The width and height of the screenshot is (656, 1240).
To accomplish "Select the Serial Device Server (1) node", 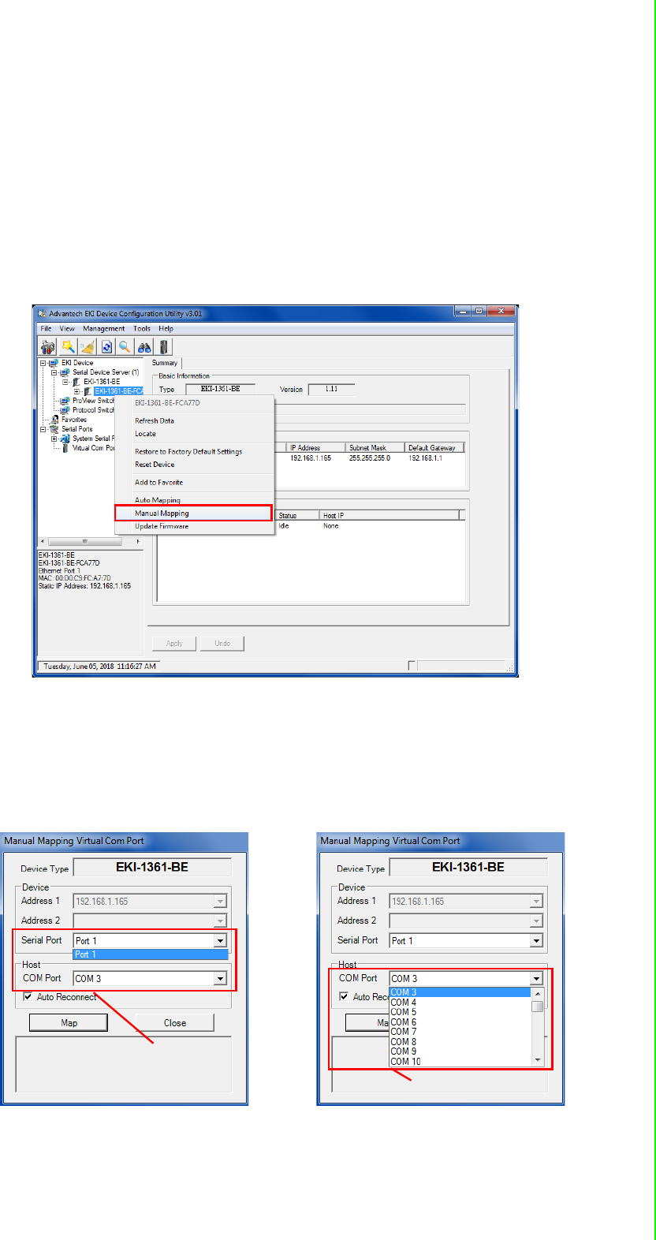I will pyautogui.click(x=106, y=372).
